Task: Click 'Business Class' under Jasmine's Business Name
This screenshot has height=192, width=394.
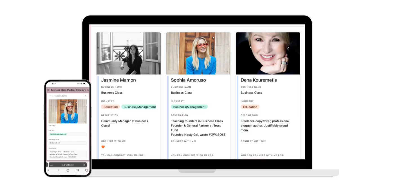Action: pyautogui.click(x=112, y=93)
